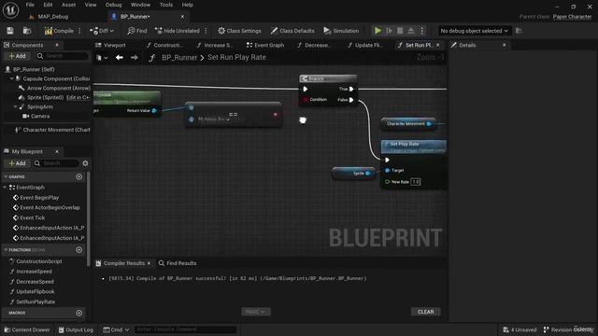The height and width of the screenshot is (336, 598).
Task: Click BP_Runner breadcrumb link
Action: [179, 58]
